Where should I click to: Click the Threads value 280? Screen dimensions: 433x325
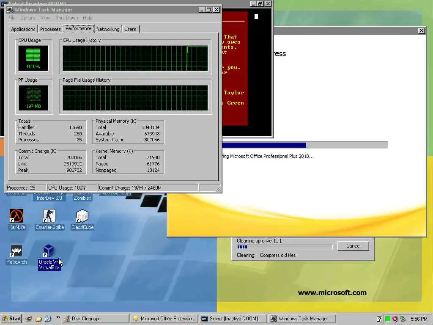[x=78, y=134]
